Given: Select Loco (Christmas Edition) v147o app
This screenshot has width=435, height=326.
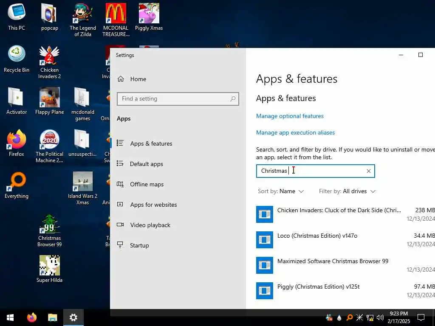Looking at the screenshot, I should point(345,240).
